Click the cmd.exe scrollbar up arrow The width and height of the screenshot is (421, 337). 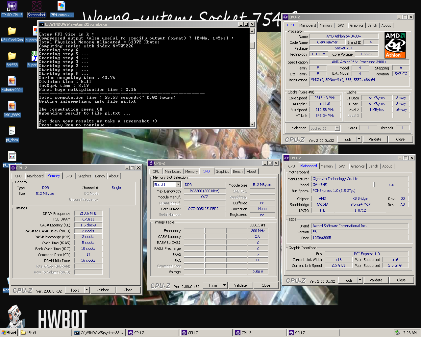[252, 31]
